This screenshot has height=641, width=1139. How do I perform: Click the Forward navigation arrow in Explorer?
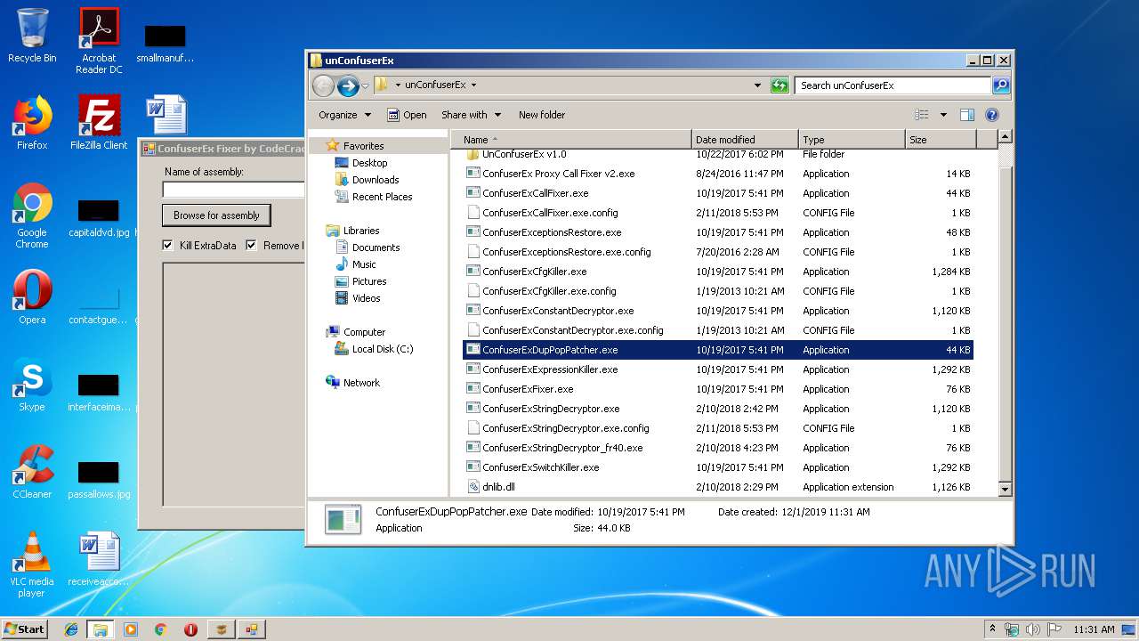(348, 85)
